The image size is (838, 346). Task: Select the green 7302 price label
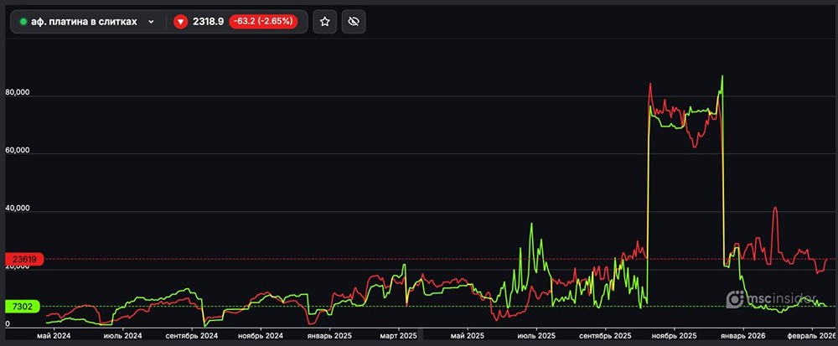pyautogui.click(x=23, y=307)
